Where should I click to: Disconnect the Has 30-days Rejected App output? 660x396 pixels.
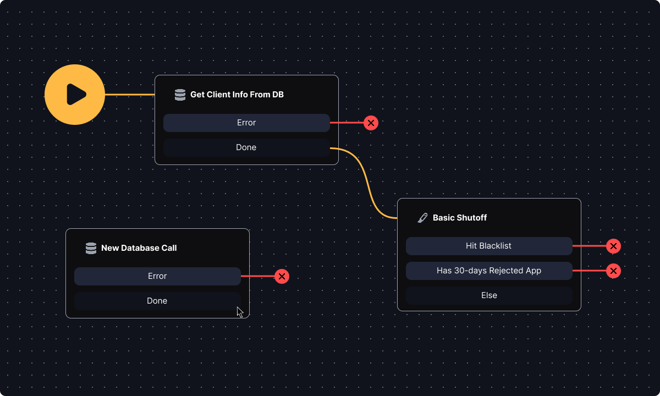[x=613, y=271]
